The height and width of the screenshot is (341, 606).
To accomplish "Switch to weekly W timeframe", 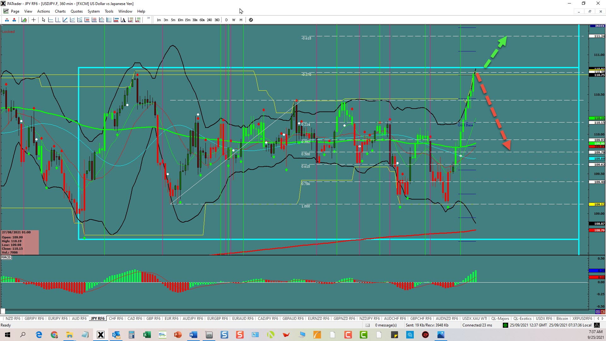I will point(234,20).
